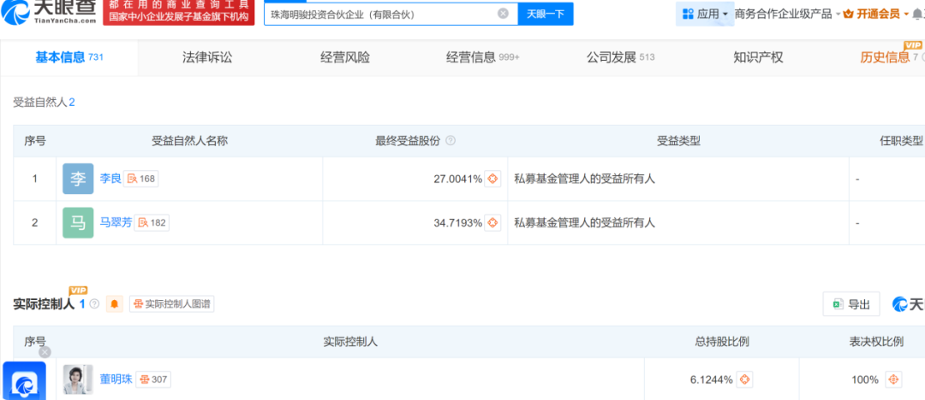Screen dimensions: 925x400
Task: Click into the company search field
Action: pos(377,14)
